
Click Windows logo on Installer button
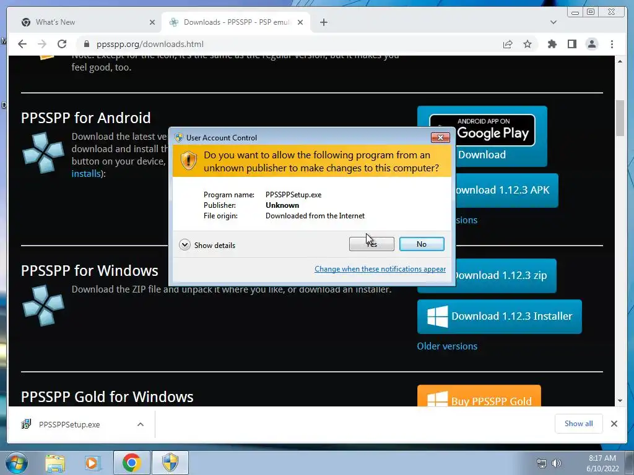tap(438, 316)
